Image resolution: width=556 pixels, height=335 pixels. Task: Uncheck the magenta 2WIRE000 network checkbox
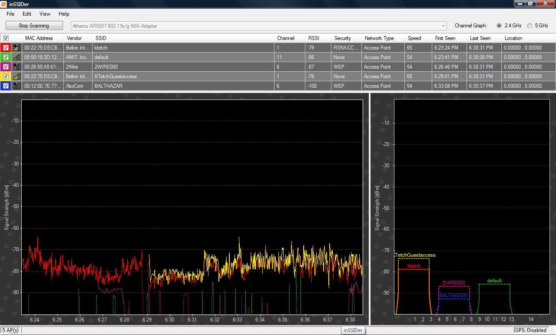click(x=6, y=67)
